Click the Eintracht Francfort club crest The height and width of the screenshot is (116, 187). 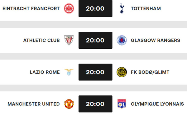click(x=69, y=8)
